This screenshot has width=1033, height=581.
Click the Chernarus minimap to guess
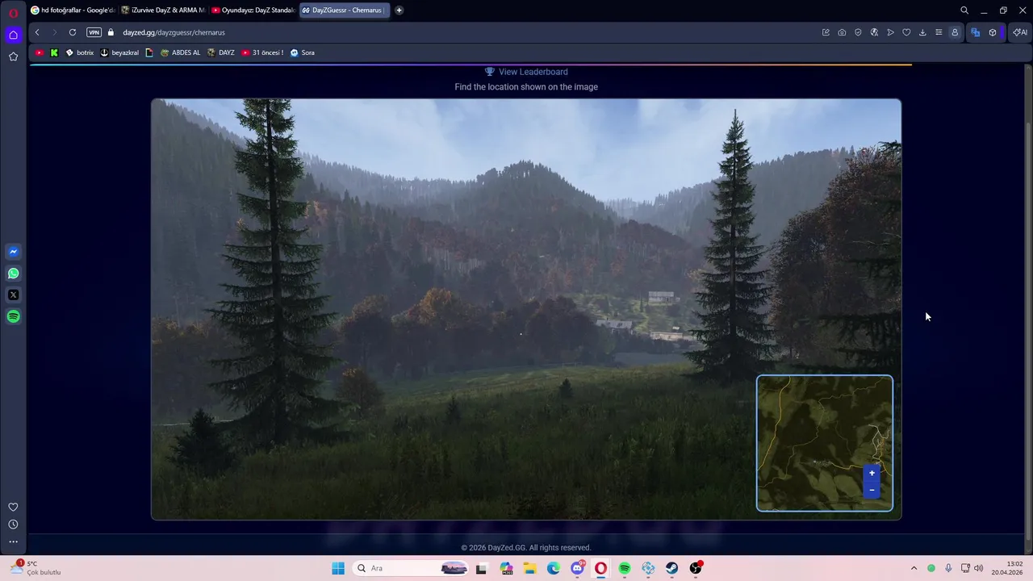coord(825,443)
